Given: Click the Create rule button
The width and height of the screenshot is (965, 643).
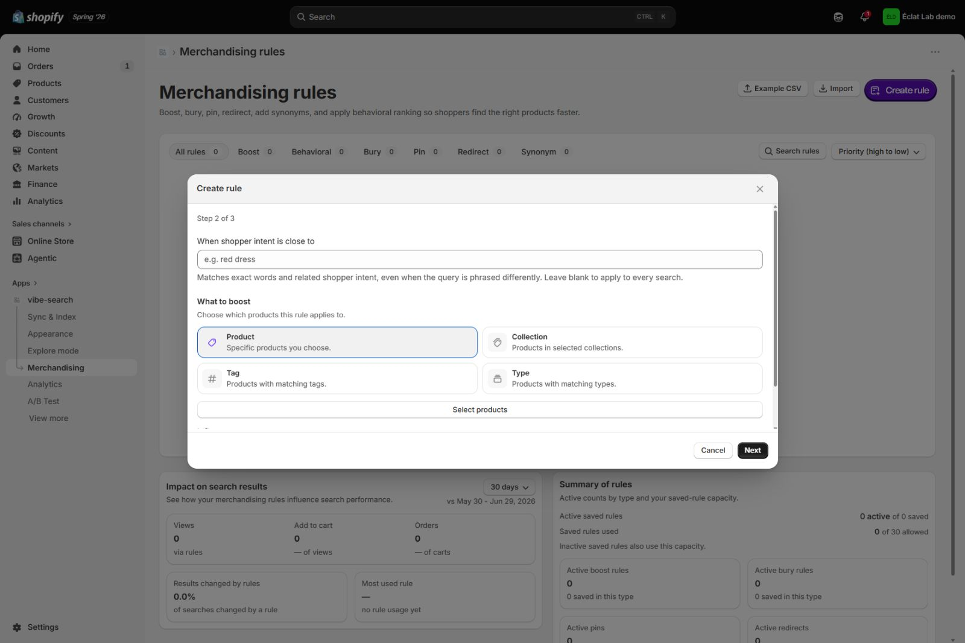Looking at the screenshot, I should pyautogui.click(x=900, y=90).
